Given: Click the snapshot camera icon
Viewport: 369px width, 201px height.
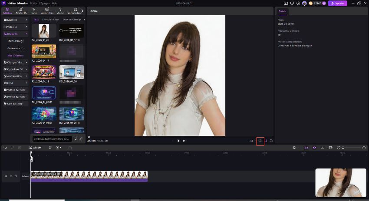Looking at the screenshot, I should pos(260,141).
